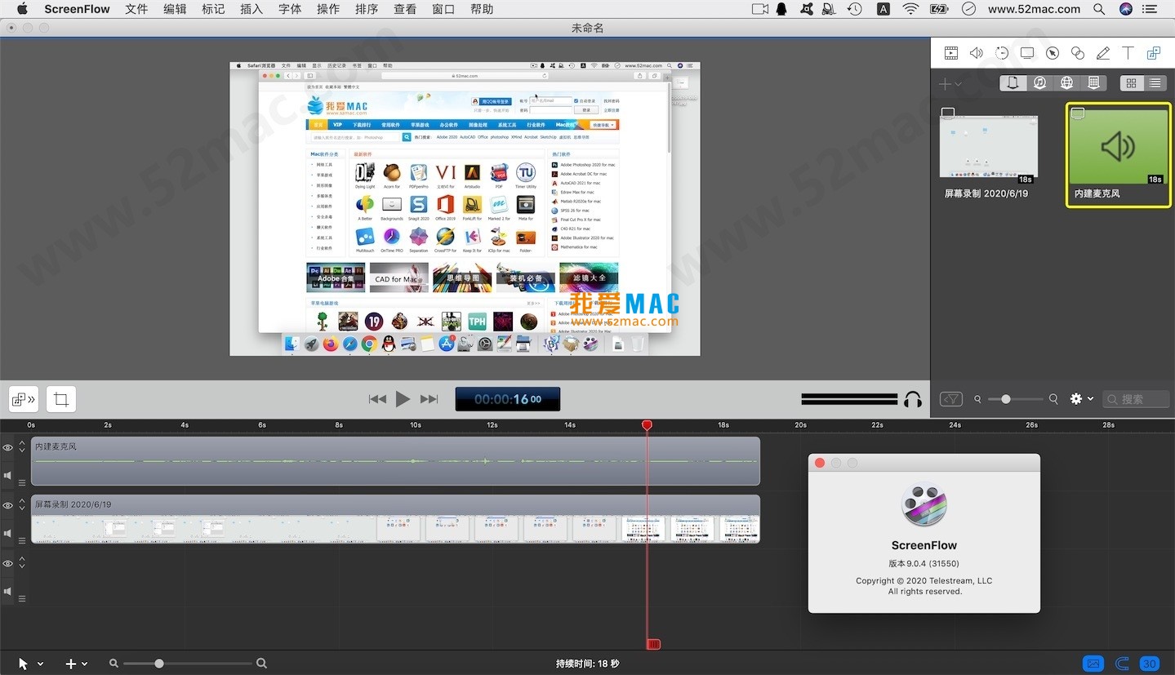Open empty third track options menu icon

pos(22,598)
